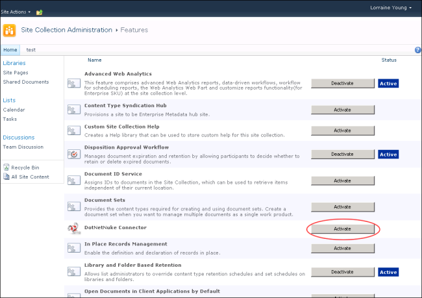The width and height of the screenshot is (422, 298).
Task: Open the Libraries heading link
Action: pos(14,63)
